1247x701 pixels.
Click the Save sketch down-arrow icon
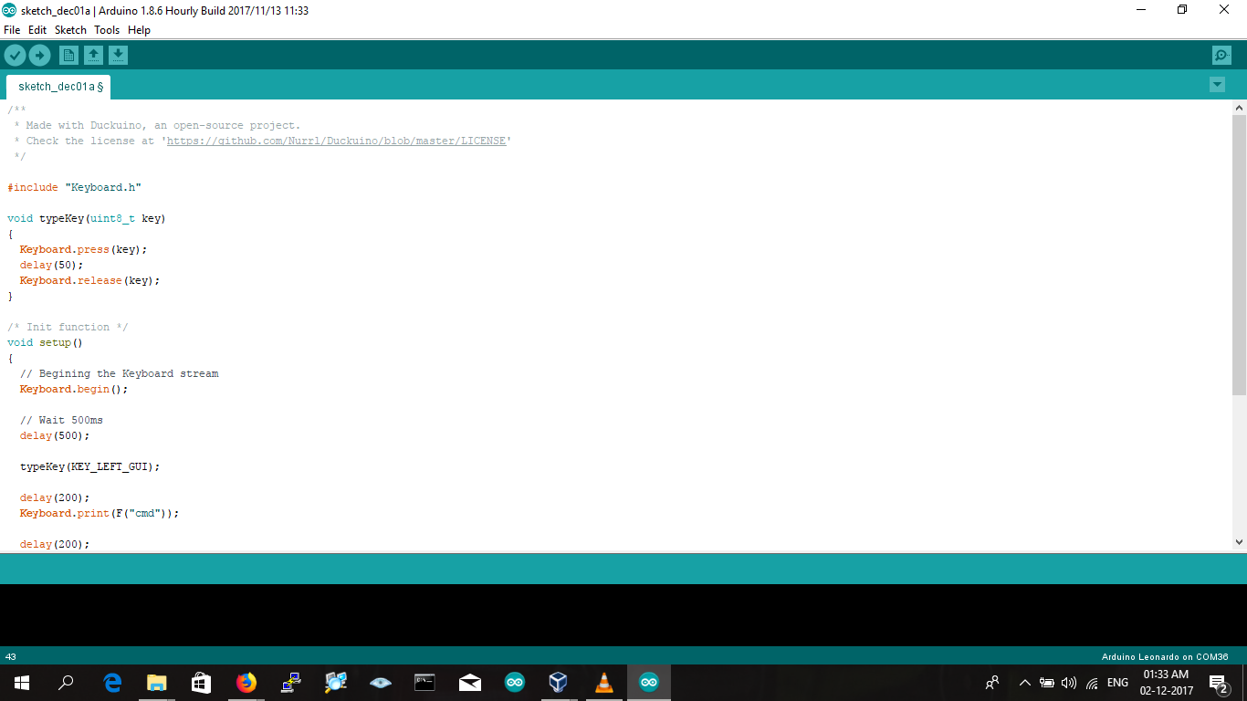118,56
